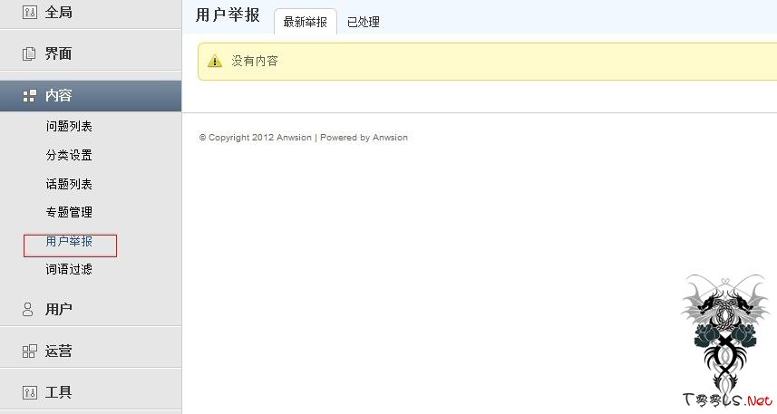The image size is (777, 414).
Task: Expand the 界面 sidebar section
Action: [91, 53]
